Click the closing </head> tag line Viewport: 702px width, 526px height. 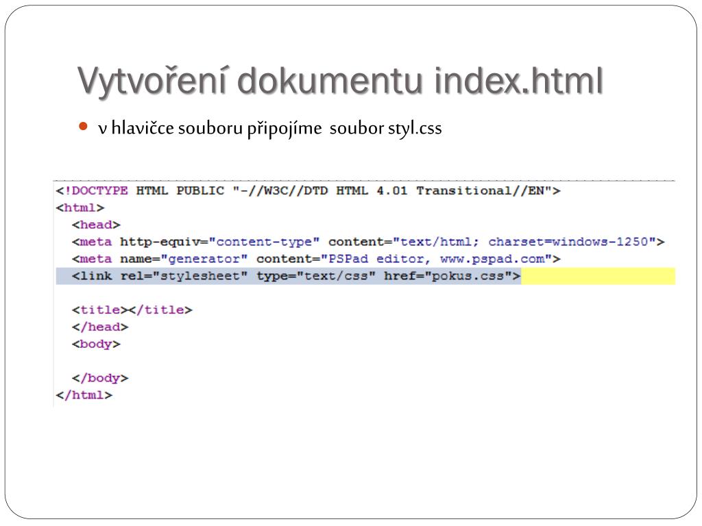point(100,327)
